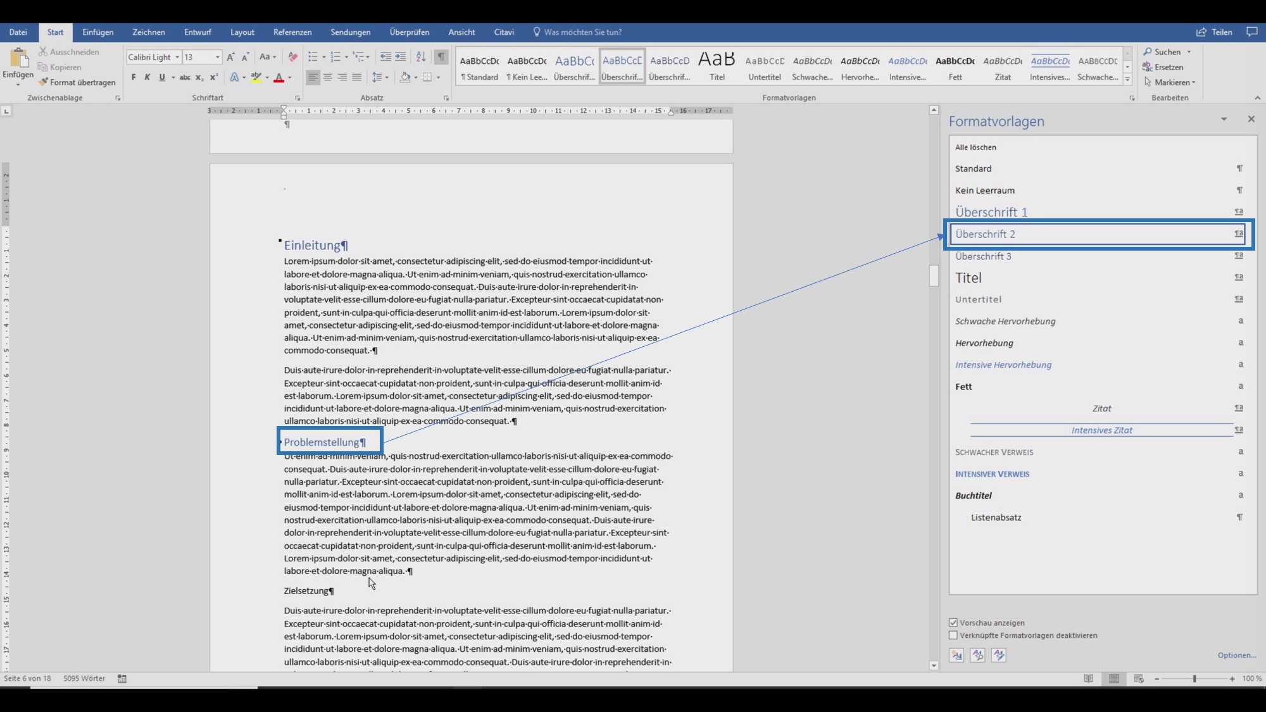The image size is (1266, 712).
Task: Toggle italic formatting with the K button
Action: click(147, 77)
